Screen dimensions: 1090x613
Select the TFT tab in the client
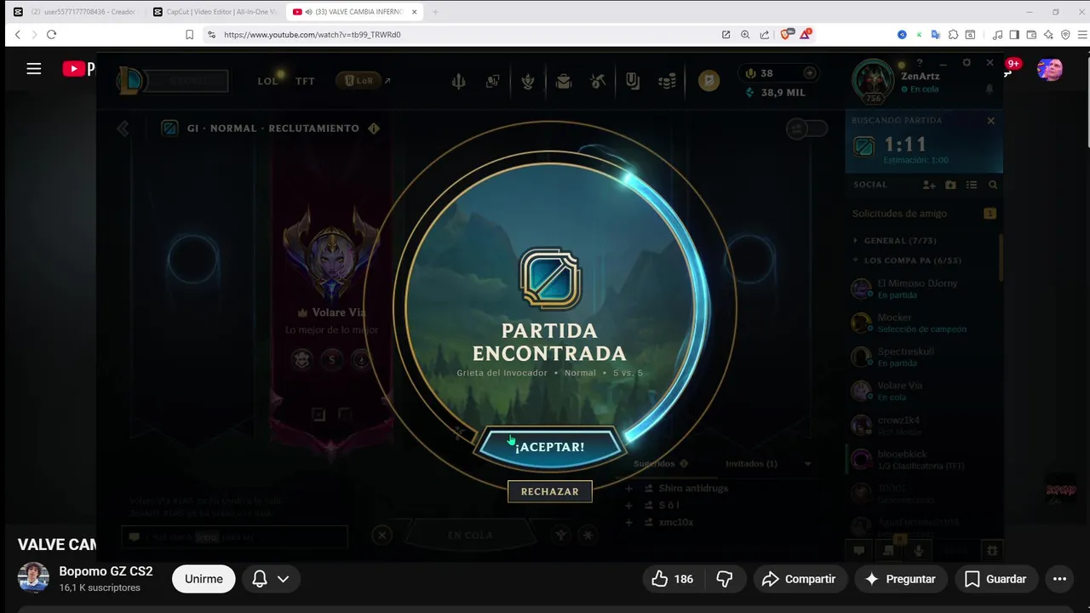(x=305, y=81)
